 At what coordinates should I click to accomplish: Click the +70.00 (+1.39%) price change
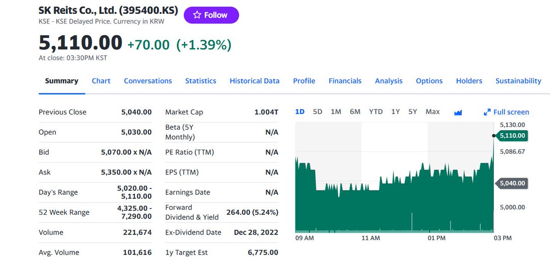click(179, 45)
